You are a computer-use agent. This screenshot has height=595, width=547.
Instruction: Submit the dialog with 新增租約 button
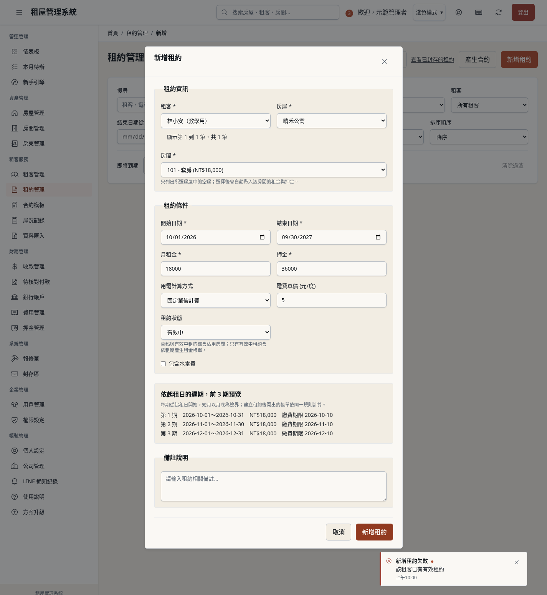point(374,532)
